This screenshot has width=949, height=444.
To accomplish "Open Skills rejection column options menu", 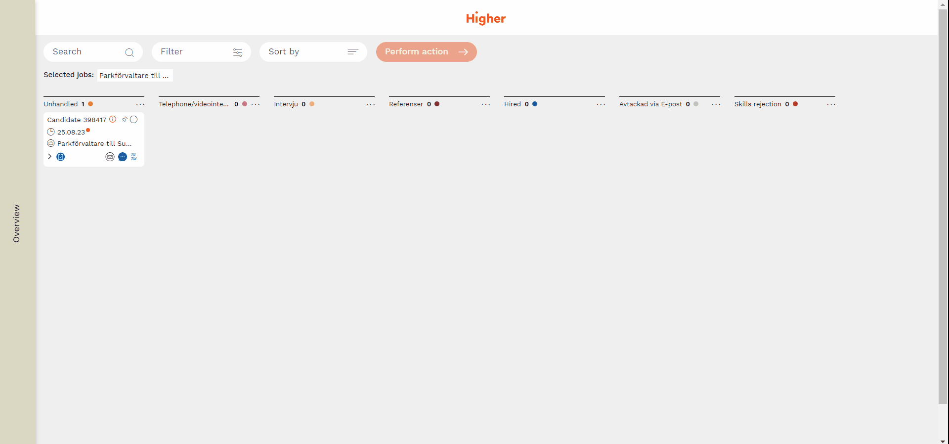I will 831,104.
